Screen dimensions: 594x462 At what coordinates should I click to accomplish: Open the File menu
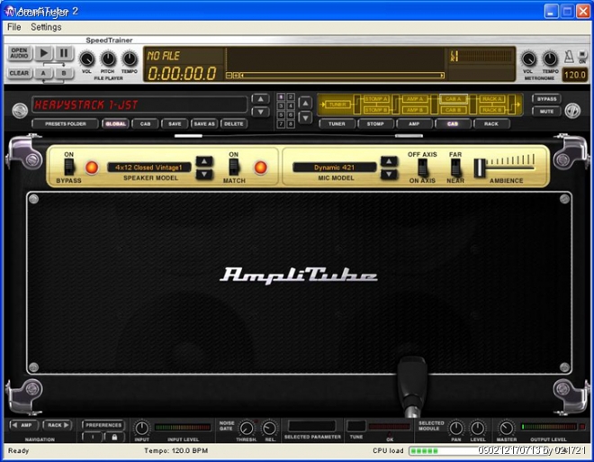14,27
